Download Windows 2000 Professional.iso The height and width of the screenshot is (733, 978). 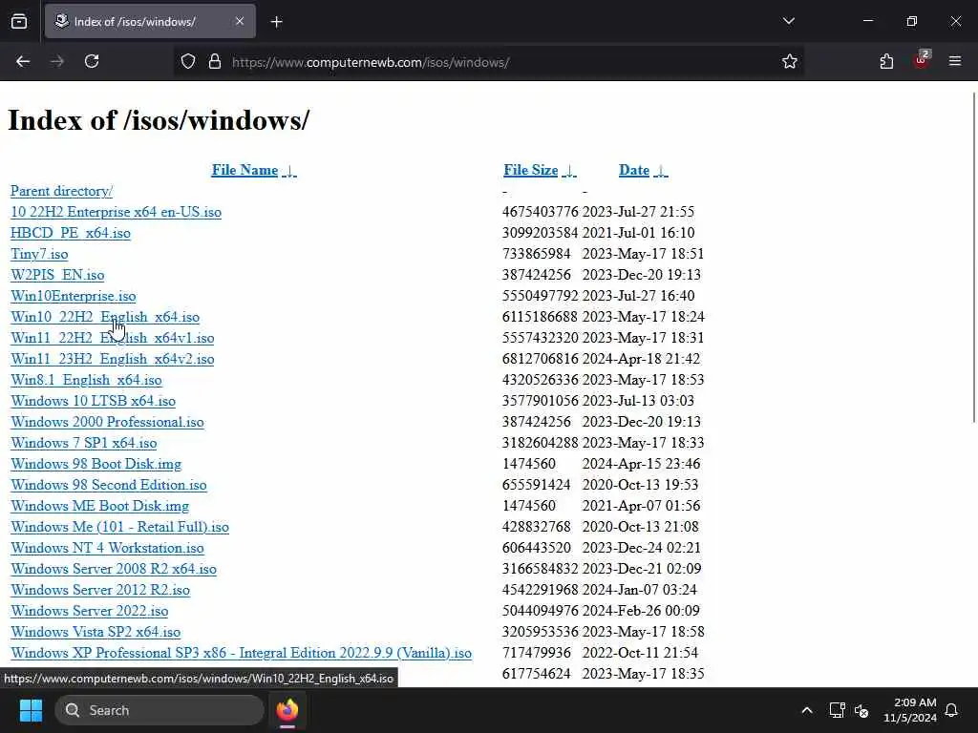pos(107,422)
